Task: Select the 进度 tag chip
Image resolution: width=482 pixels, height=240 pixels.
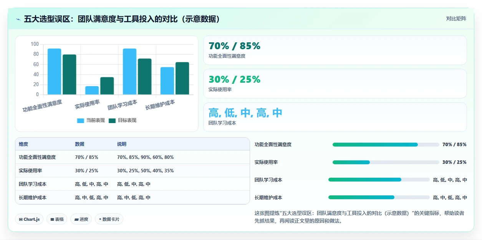Action: coord(81,219)
